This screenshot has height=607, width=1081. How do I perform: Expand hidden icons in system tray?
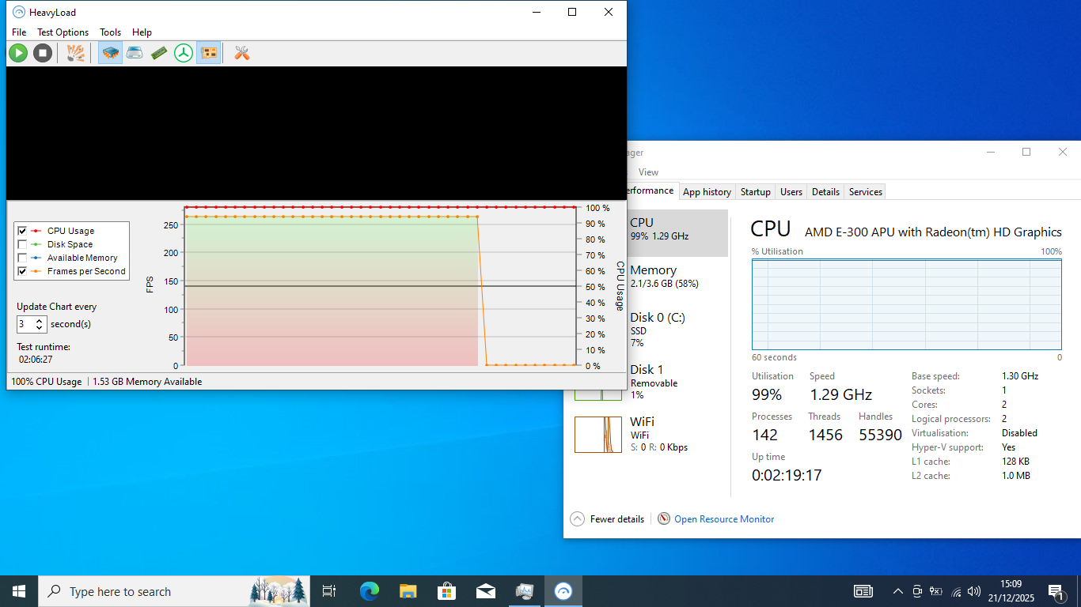coord(897,591)
